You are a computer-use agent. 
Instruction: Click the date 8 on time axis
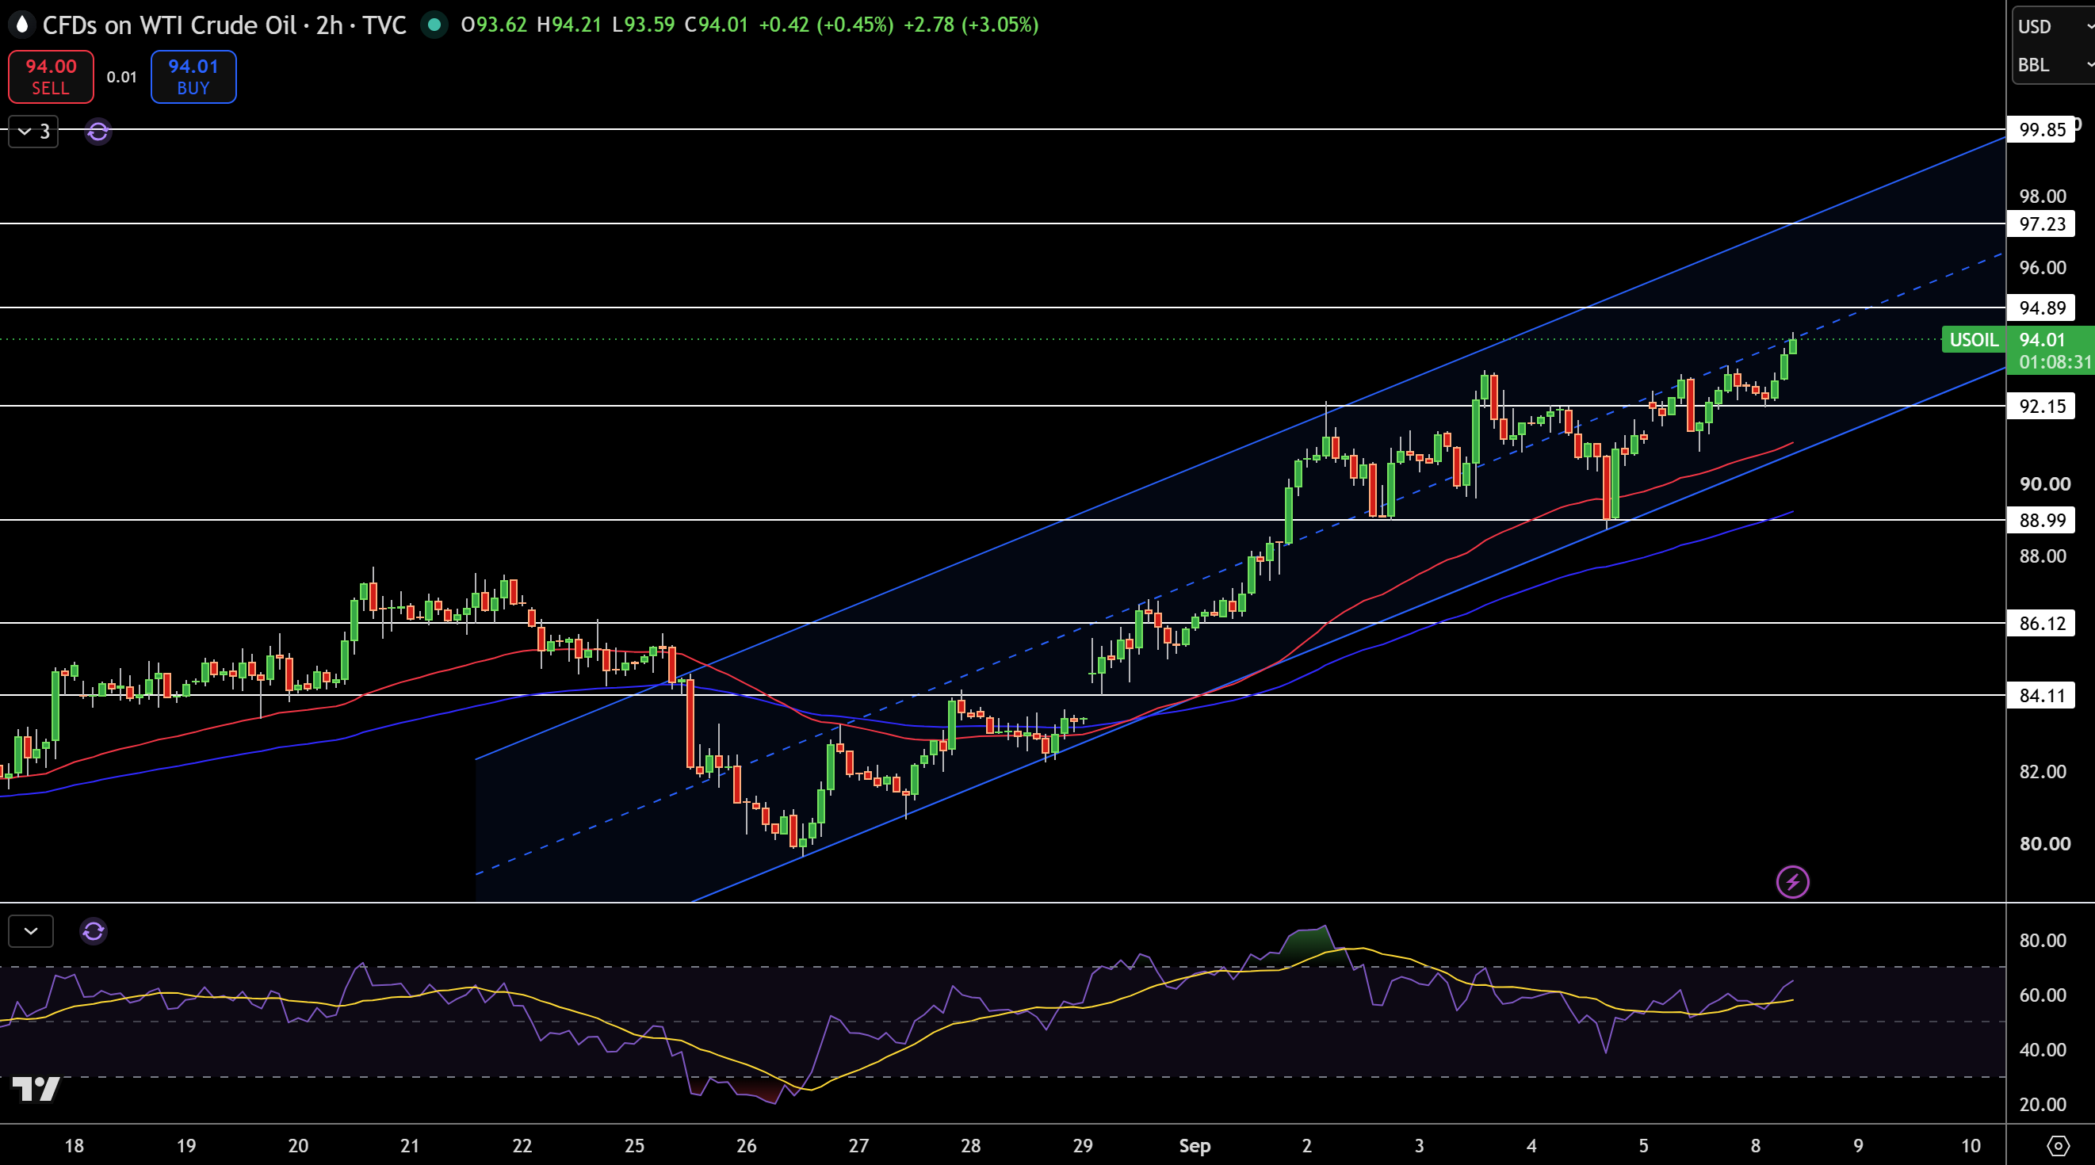(1756, 1145)
